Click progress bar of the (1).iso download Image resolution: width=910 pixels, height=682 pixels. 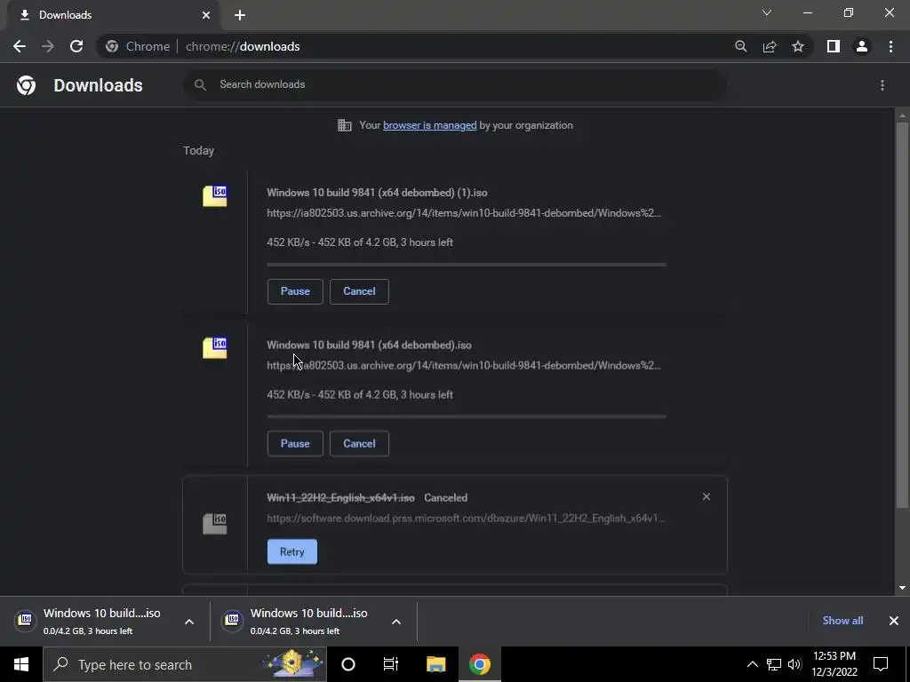click(467, 265)
